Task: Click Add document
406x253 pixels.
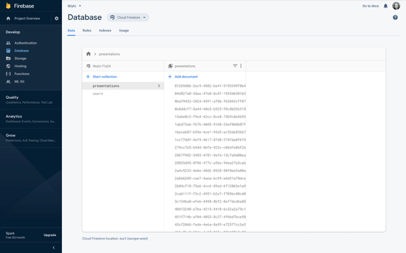Action: tap(186, 77)
